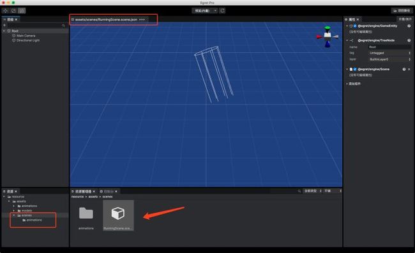Open help for the TreeNode component
Screen dimensions: 415x253
coord(409,40)
